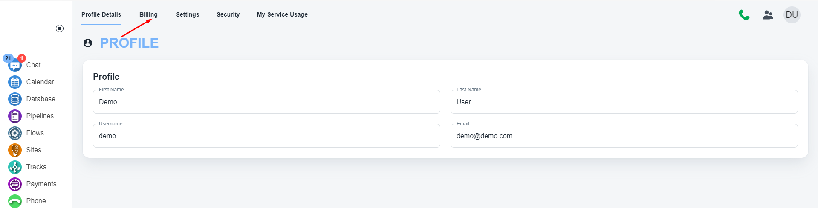Click the green phone call icon
Image resolution: width=818 pixels, height=208 pixels.
pos(744,15)
